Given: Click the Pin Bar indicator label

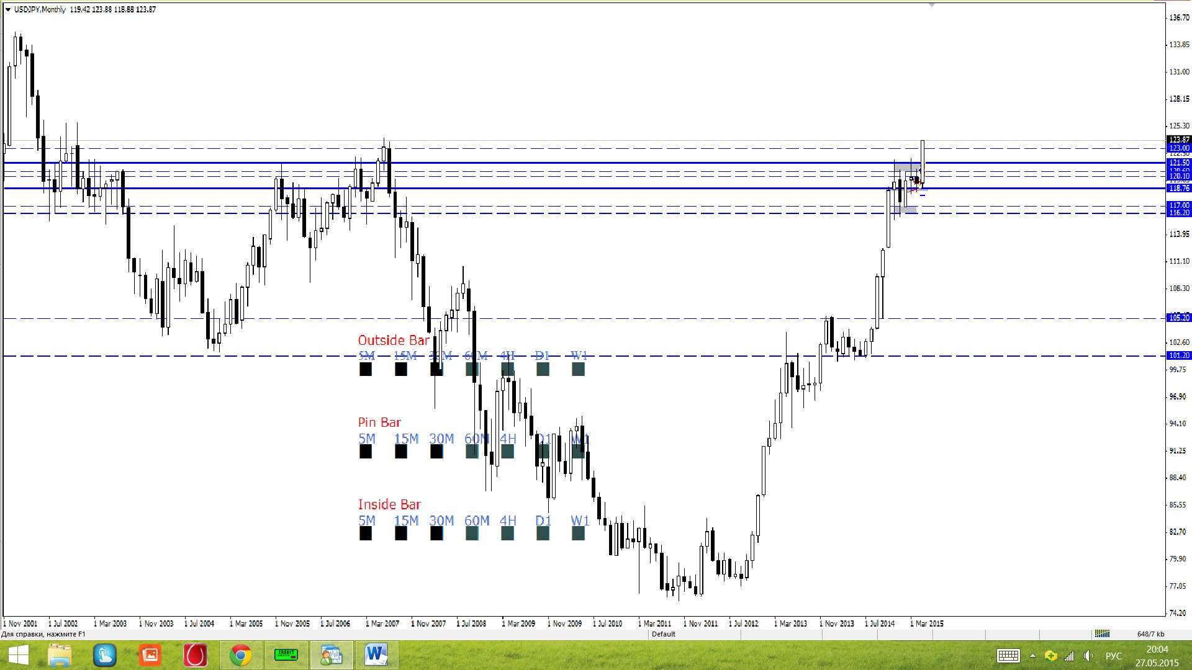Looking at the screenshot, I should [x=379, y=422].
